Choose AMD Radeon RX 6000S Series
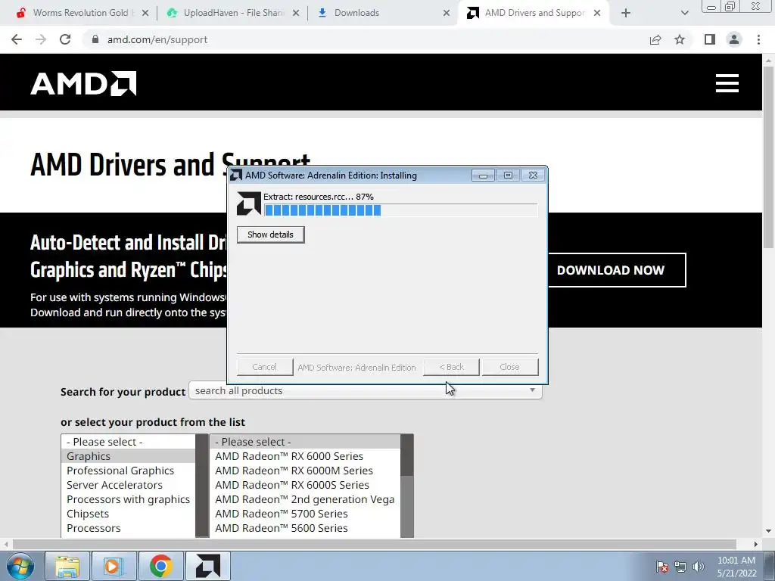Screen dimensions: 775x581 coord(305,485)
